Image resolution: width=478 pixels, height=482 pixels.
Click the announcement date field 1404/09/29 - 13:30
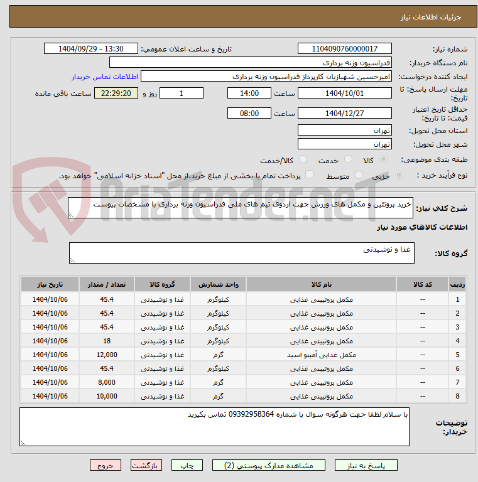pos(91,48)
